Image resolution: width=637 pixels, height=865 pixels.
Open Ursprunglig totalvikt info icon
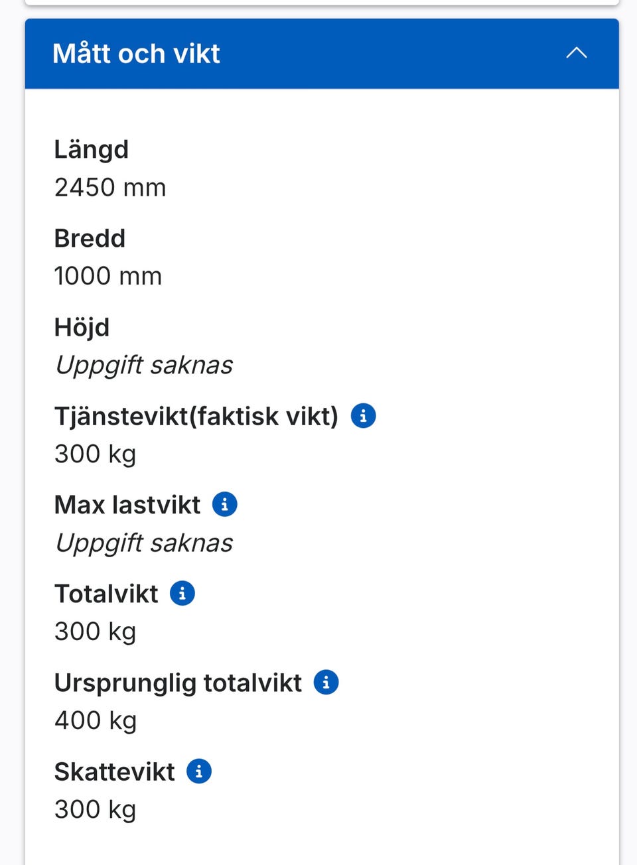(326, 682)
